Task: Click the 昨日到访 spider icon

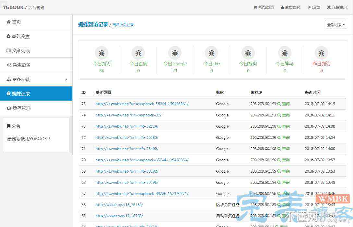Action: click(x=322, y=53)
